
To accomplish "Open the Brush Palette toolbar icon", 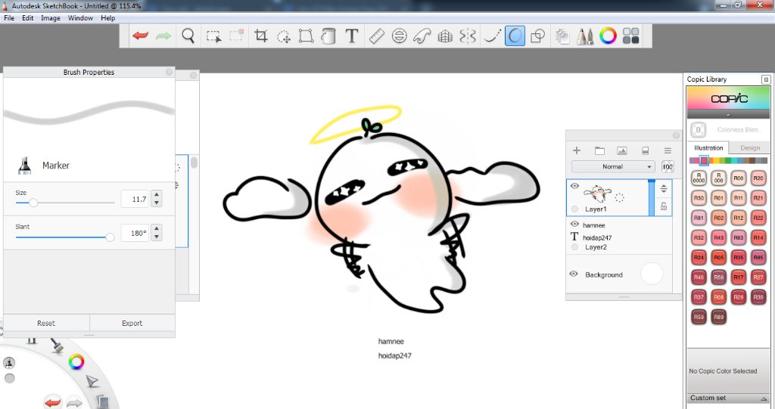I will [x=585, y=36].
